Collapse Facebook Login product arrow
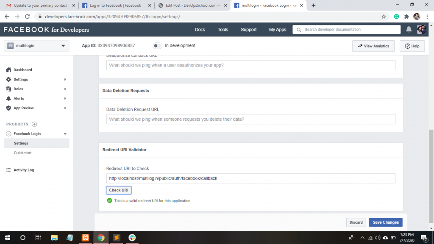Image resolution: width=434 pixels, height=244 pixels. coord(65,134)
